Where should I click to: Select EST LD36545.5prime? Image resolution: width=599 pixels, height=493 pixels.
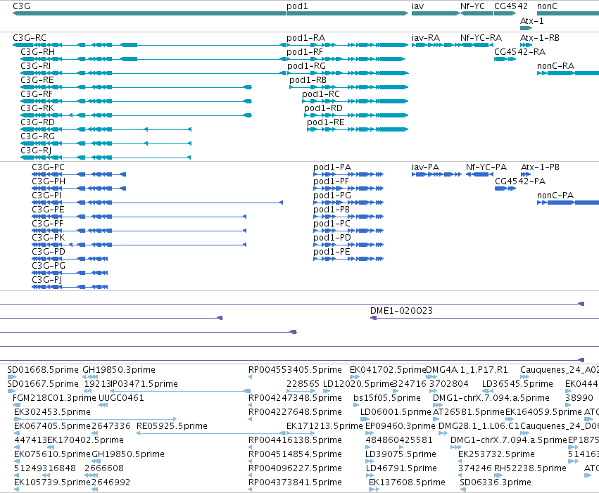click(488, 391)
